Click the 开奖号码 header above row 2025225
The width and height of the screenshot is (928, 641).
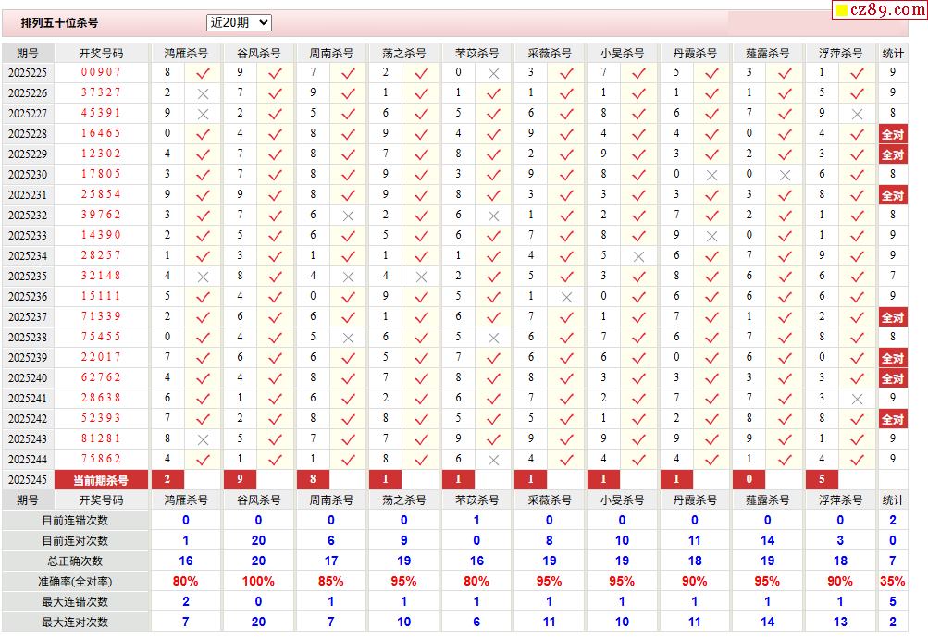[x=101, y=54]
